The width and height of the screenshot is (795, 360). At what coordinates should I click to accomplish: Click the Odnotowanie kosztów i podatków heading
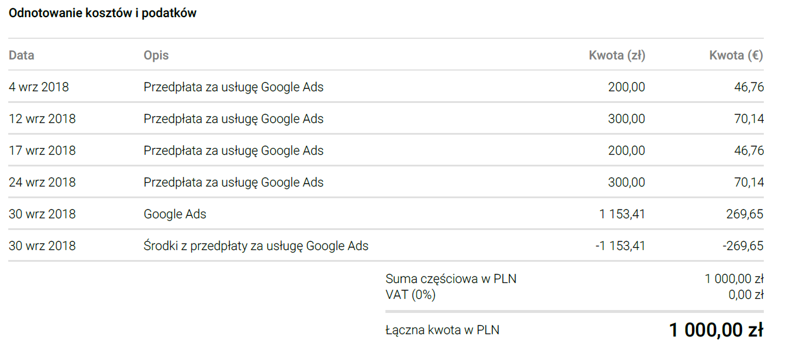[x=102, y=14]
